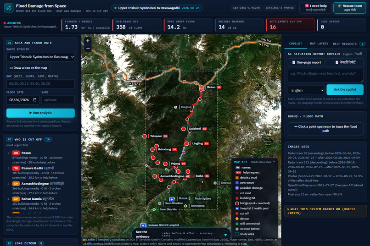Click the hospital marker near Brabal

pyautogui.click(x=172, y=199)
